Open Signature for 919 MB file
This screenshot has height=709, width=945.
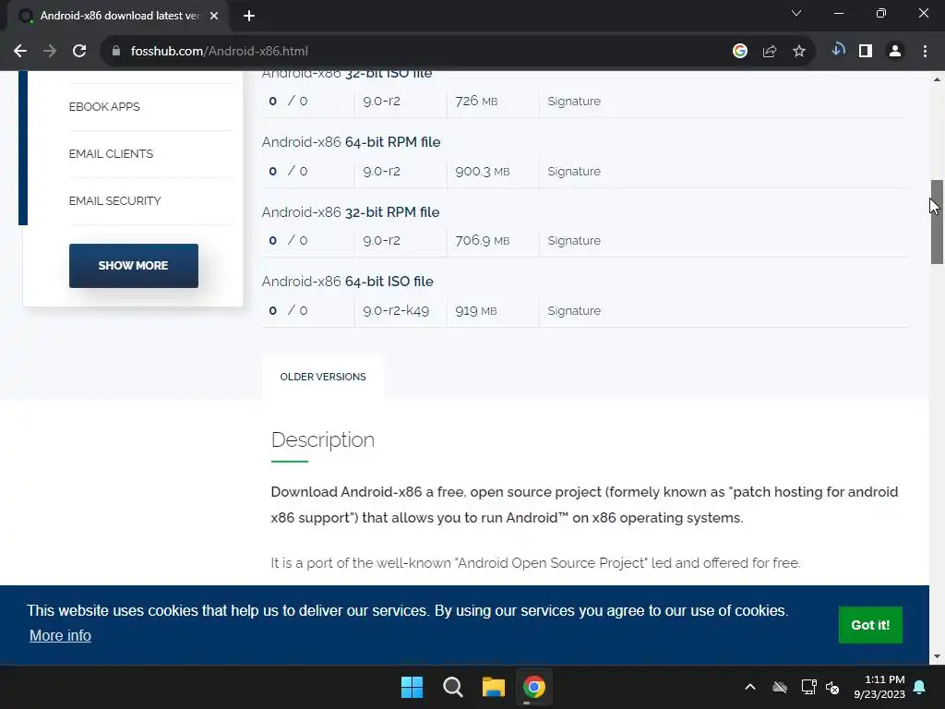(574, 310)
